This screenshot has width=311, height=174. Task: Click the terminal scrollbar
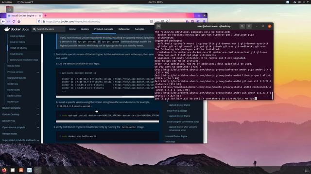point(273,96)
